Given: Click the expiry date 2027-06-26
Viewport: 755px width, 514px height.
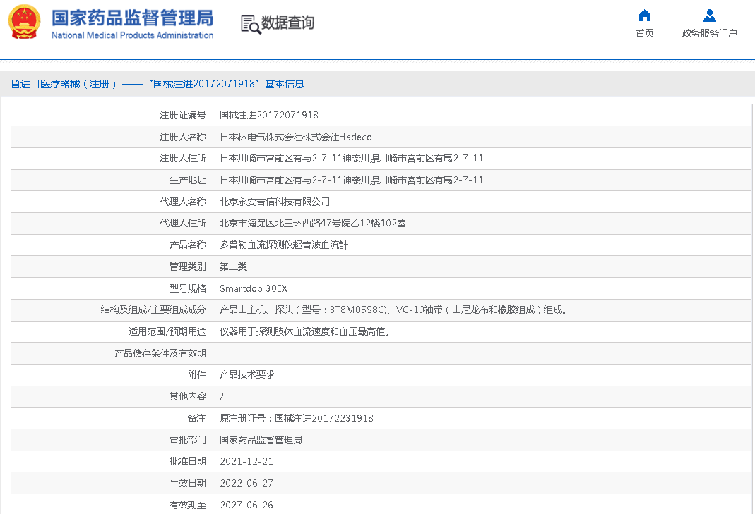Looking at the screenshot, I should click(x=246, y=505).
